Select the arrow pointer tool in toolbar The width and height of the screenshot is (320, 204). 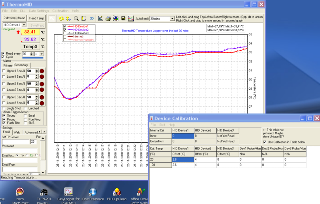tap(52, 18)
